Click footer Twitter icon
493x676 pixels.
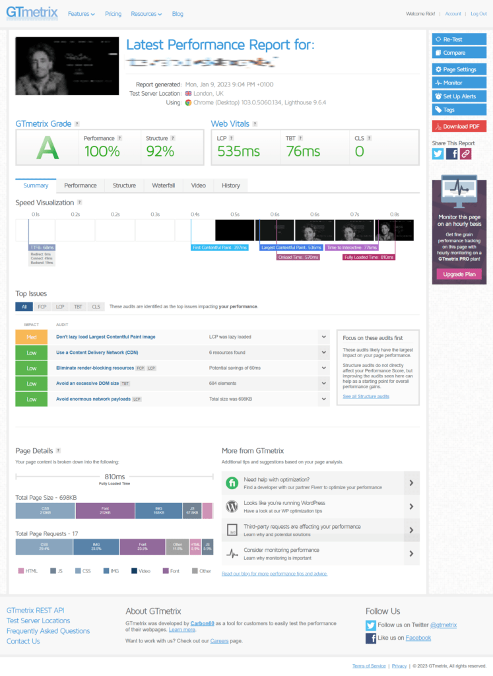pos(371,625)
